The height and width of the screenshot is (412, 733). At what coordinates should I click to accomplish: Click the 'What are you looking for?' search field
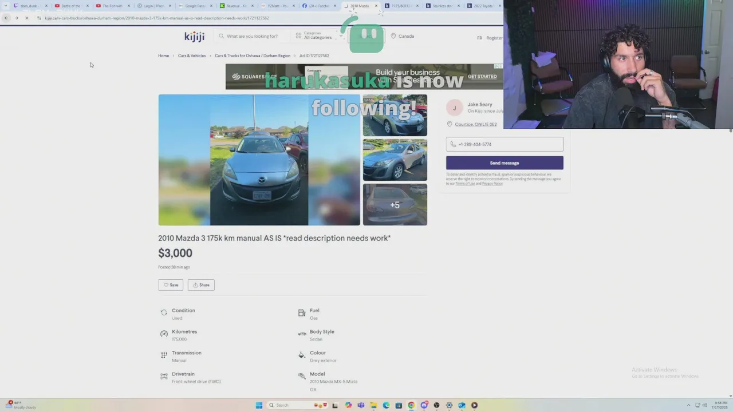(252, 36)
